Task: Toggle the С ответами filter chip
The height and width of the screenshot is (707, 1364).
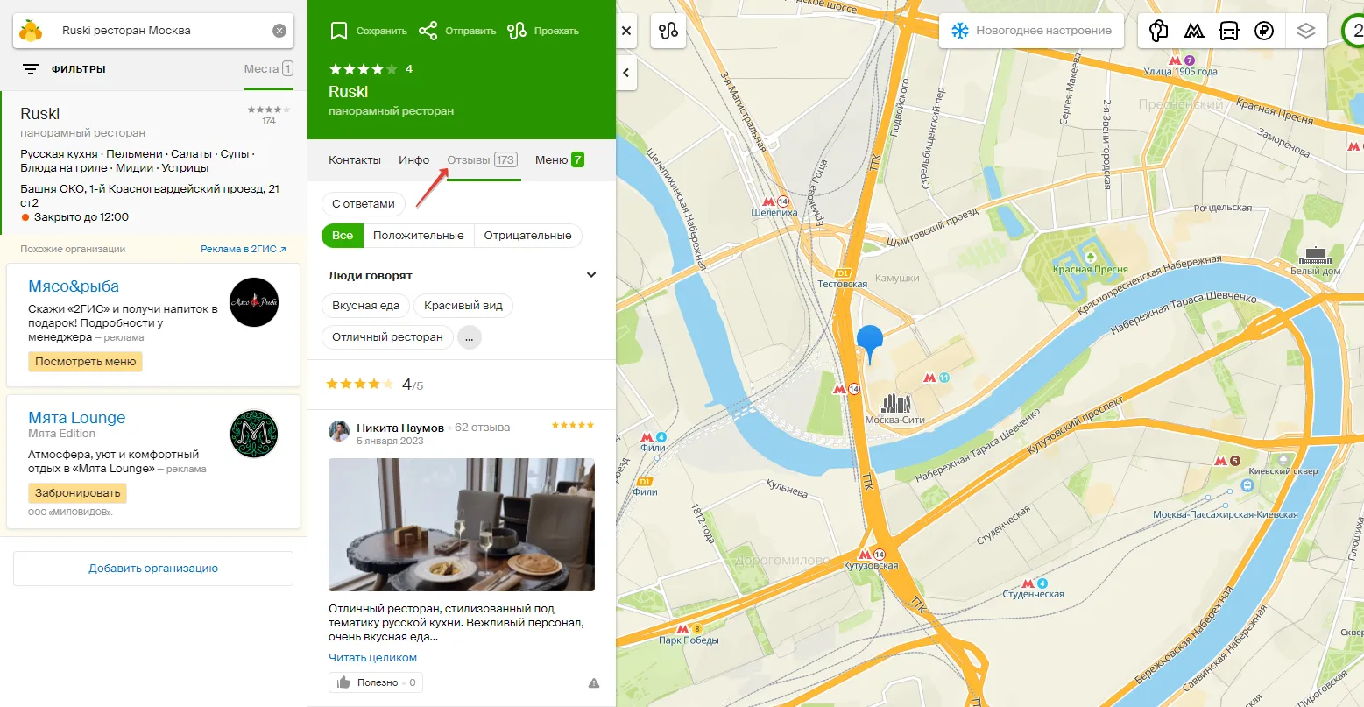Action: [x=364, y=203]
